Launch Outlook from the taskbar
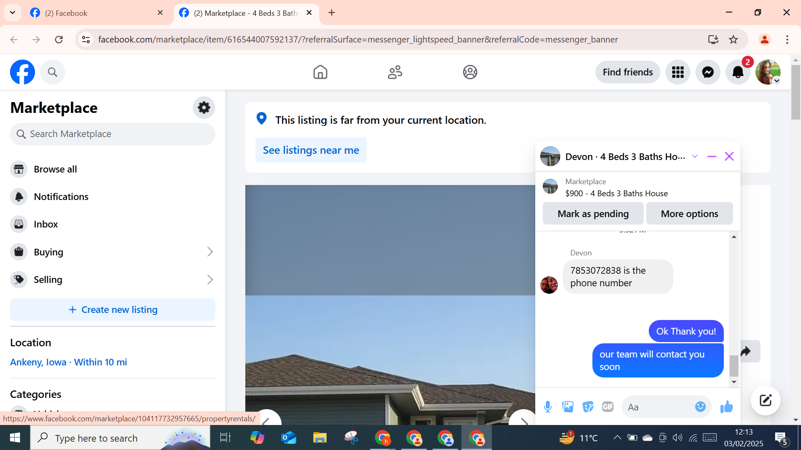Screen dimensions: 801x450 point(288,438)
